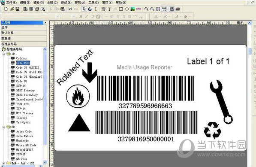Image resolution: width=256 pixels, height=167 pixels.
Task: Toggle underline formatting
Action: [x=92, y=16]
